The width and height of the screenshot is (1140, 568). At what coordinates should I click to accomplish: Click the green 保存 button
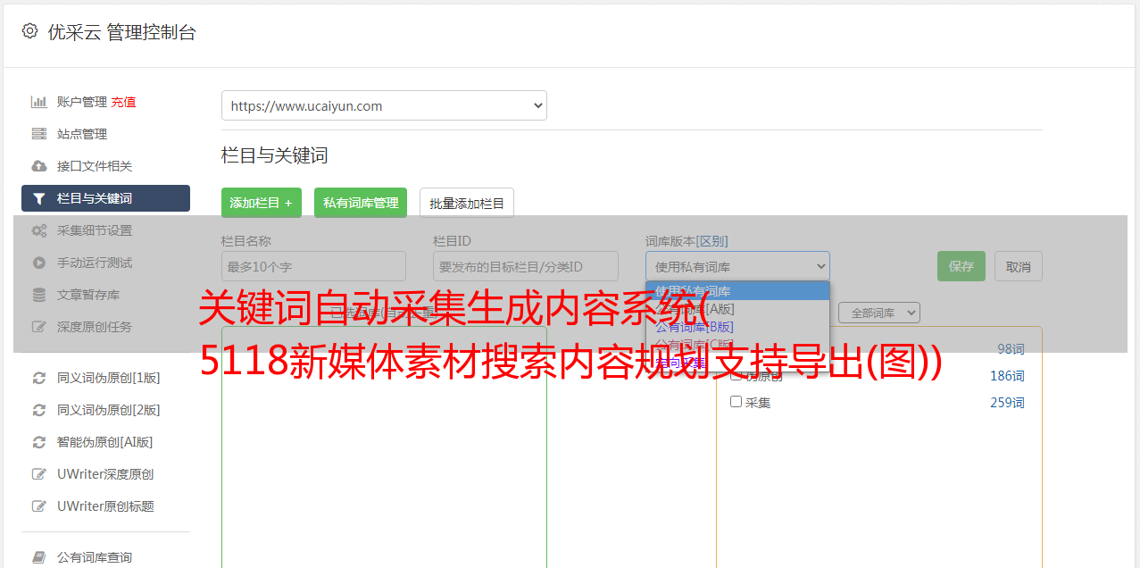point(961,266)
